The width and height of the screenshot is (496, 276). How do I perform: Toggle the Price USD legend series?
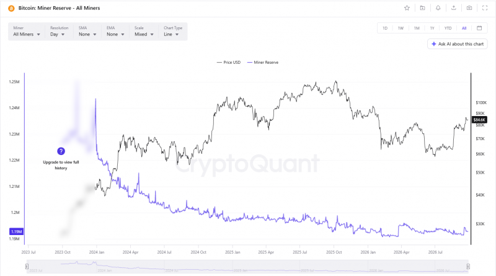click(229, 63)
